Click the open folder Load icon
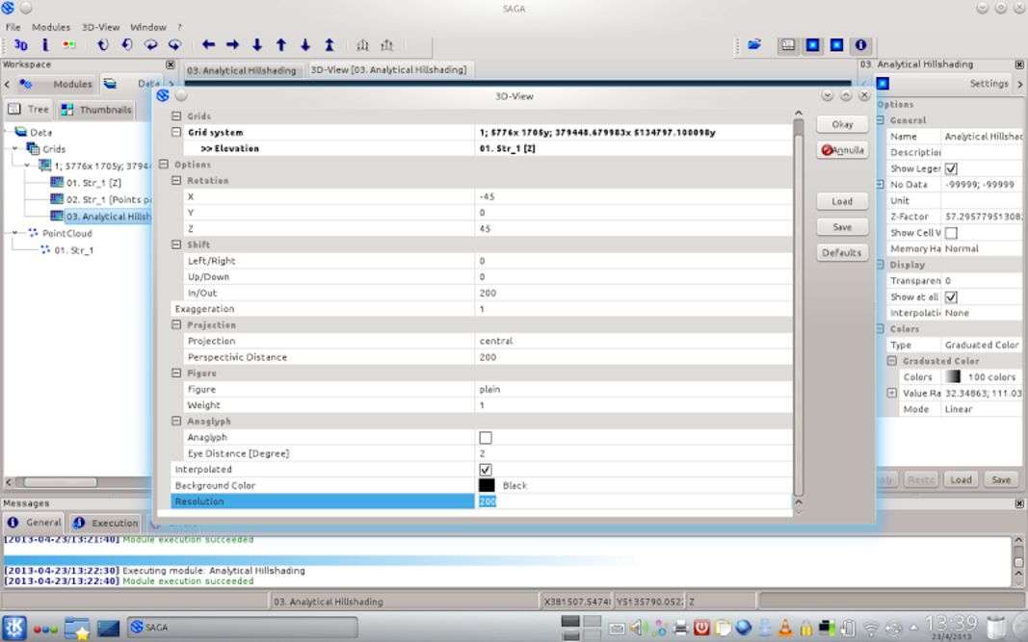Viewport: 1028px width, 642px height. 754,45
